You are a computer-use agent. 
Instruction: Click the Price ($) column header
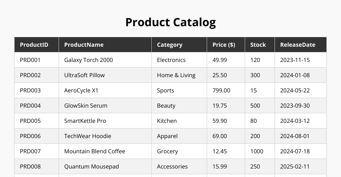tap(224, 45)
